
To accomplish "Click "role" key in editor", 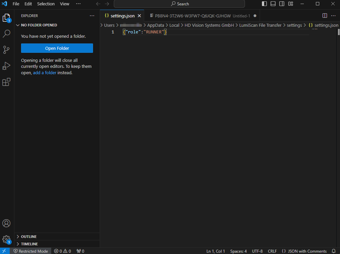I will tap(133, 32).
